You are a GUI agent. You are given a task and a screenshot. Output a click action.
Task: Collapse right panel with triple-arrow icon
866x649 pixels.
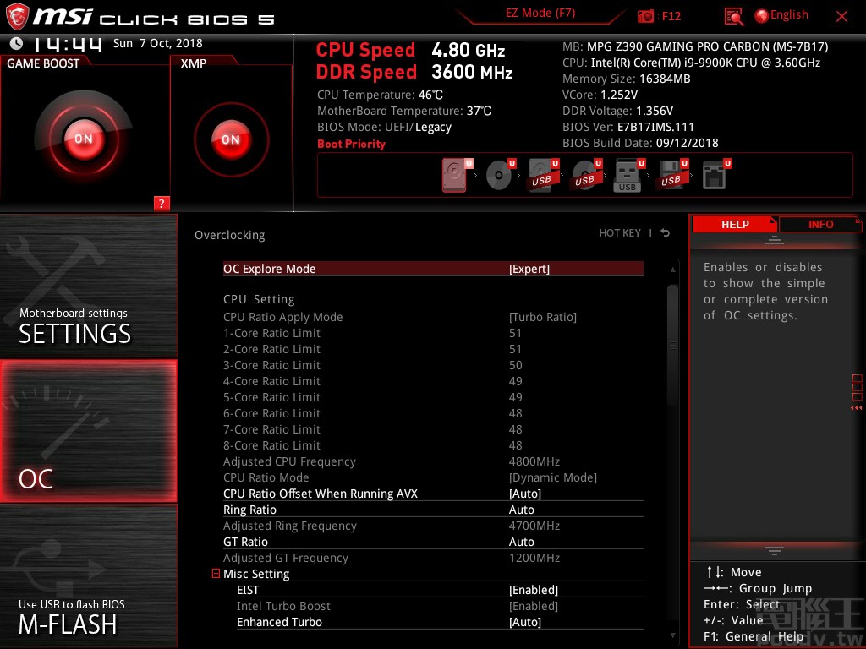point(857,408)
